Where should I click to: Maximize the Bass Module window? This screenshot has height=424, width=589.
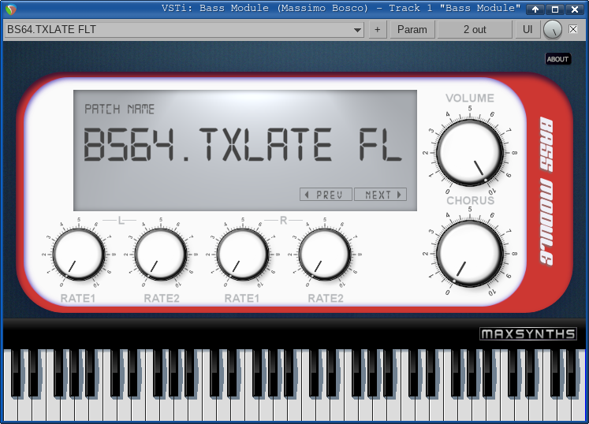point(555,9)
